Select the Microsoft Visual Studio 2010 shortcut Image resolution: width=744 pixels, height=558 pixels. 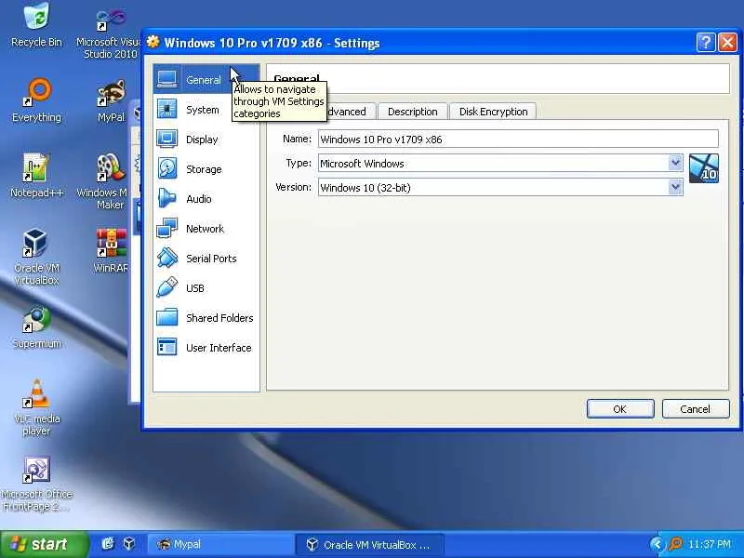(x=110, y=34)
